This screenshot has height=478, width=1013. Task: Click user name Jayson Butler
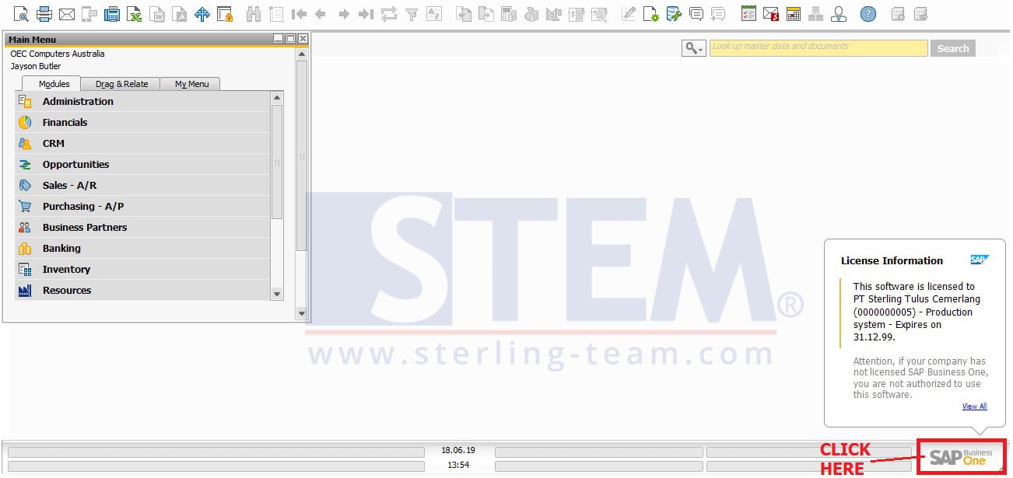pos(35,66)
